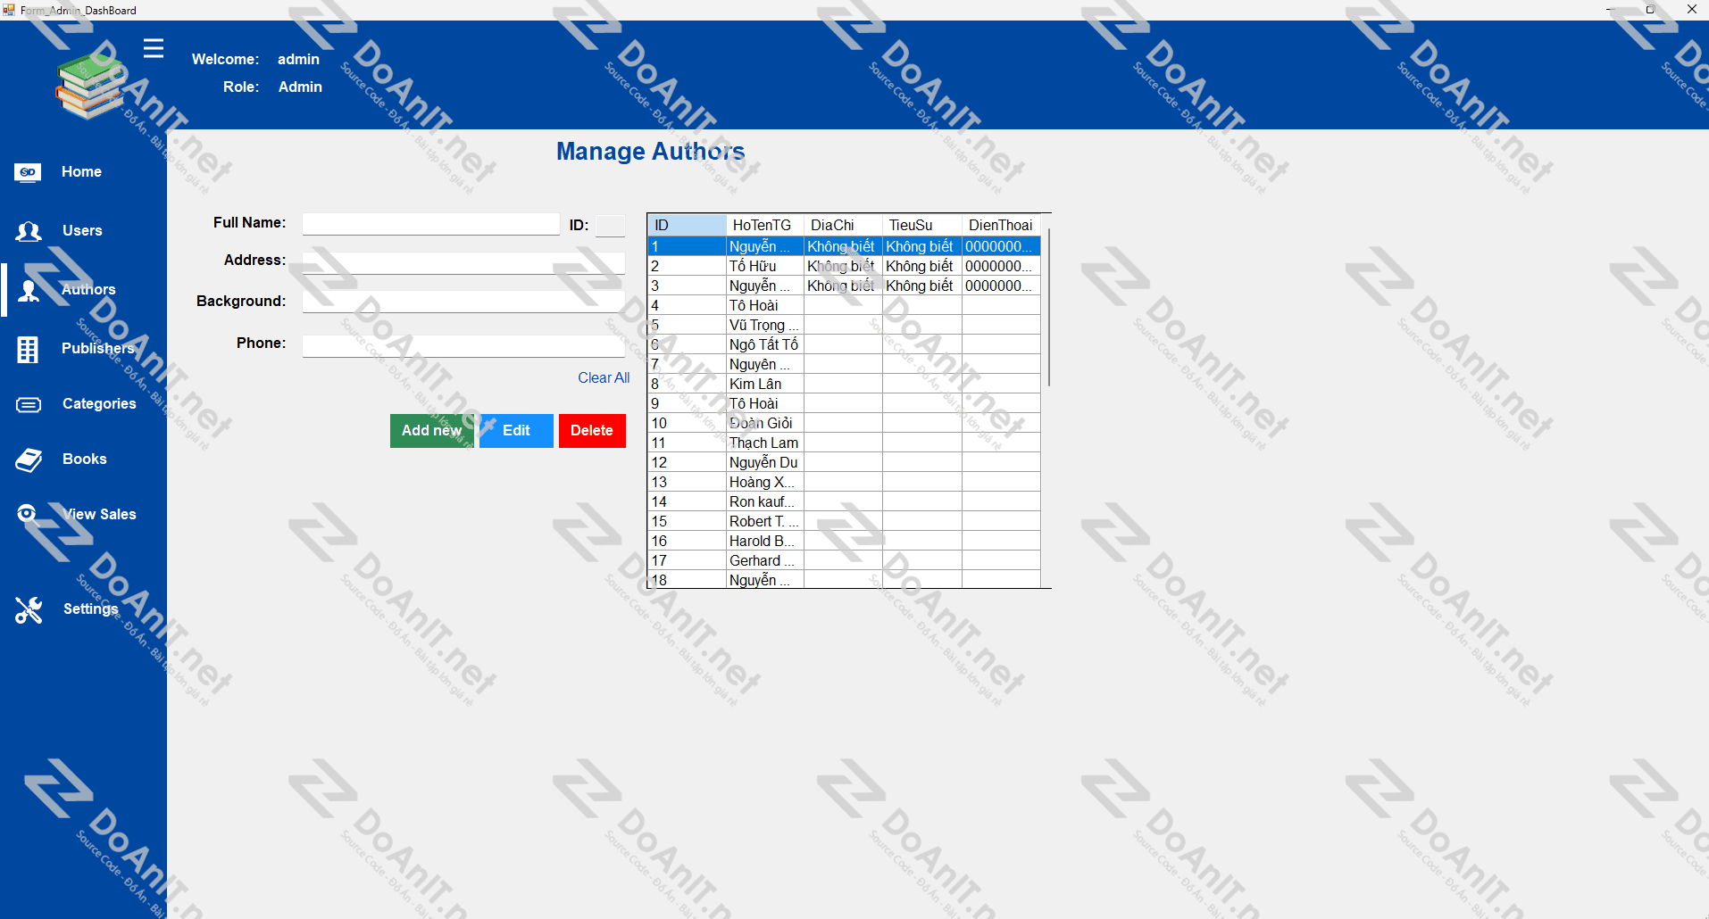Focus the Address input field

pos(463,262)
